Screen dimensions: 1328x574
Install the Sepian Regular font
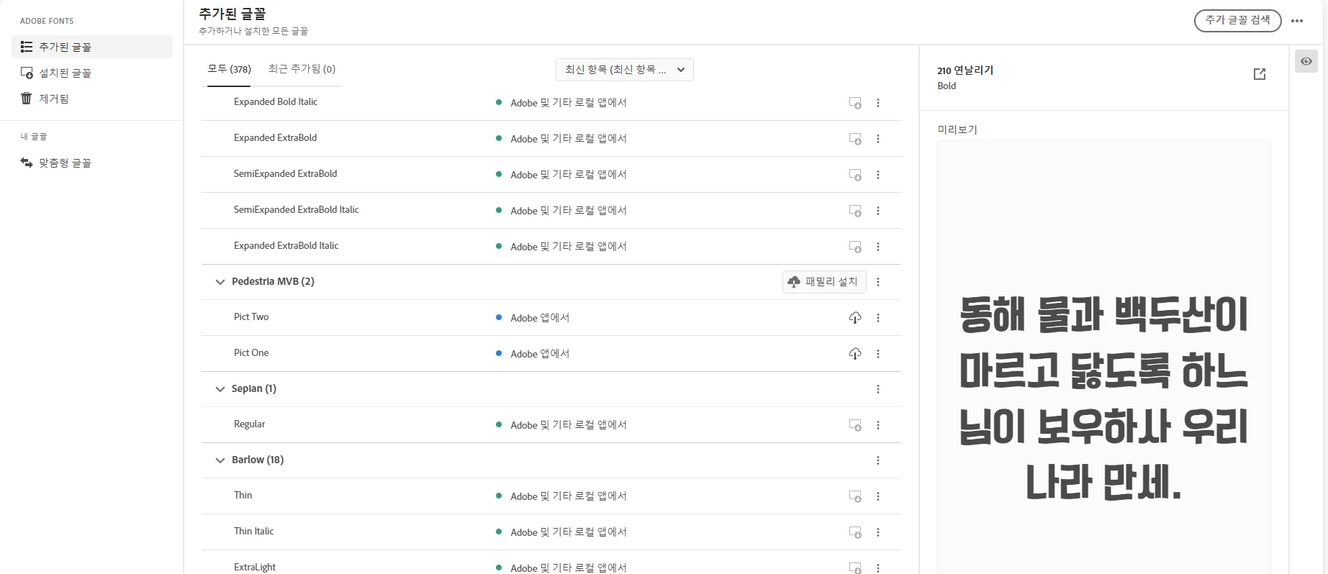click(x=855, y=425)
